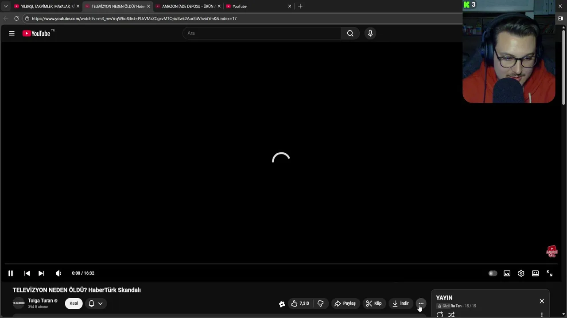
Task: Open browser tab list dropdown arrow
Action: tap(6, 6)
